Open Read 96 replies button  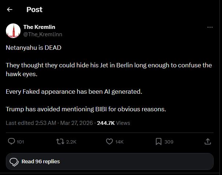[109, 161]
